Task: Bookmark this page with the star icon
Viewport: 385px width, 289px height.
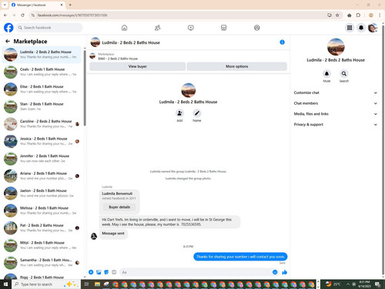Action: tap(337, 15)
